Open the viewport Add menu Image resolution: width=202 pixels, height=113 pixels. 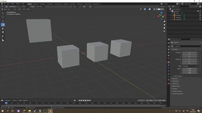(24, 9)
